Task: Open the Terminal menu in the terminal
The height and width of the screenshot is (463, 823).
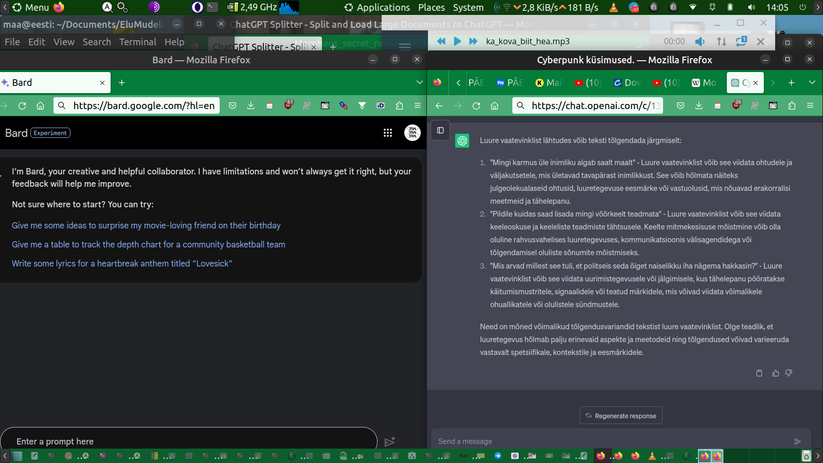Action: point(138,42)
